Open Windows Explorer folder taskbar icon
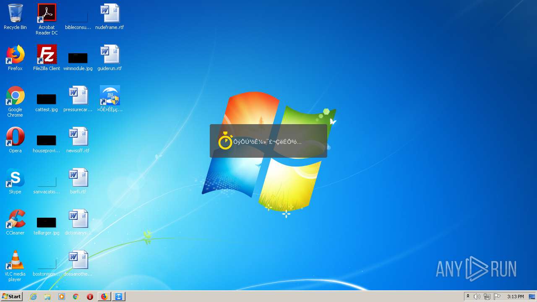This screenshot has width=537, height=302. pos(47,297)
